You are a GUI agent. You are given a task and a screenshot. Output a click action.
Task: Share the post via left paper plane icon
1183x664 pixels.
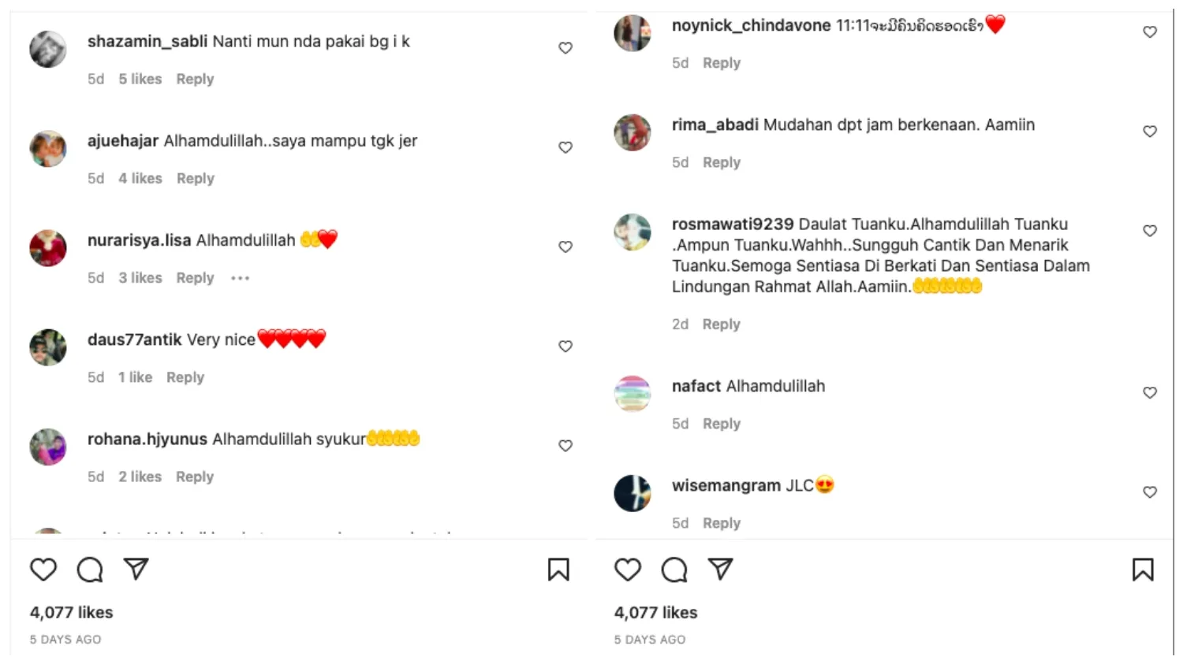click(x=136, y=569)
